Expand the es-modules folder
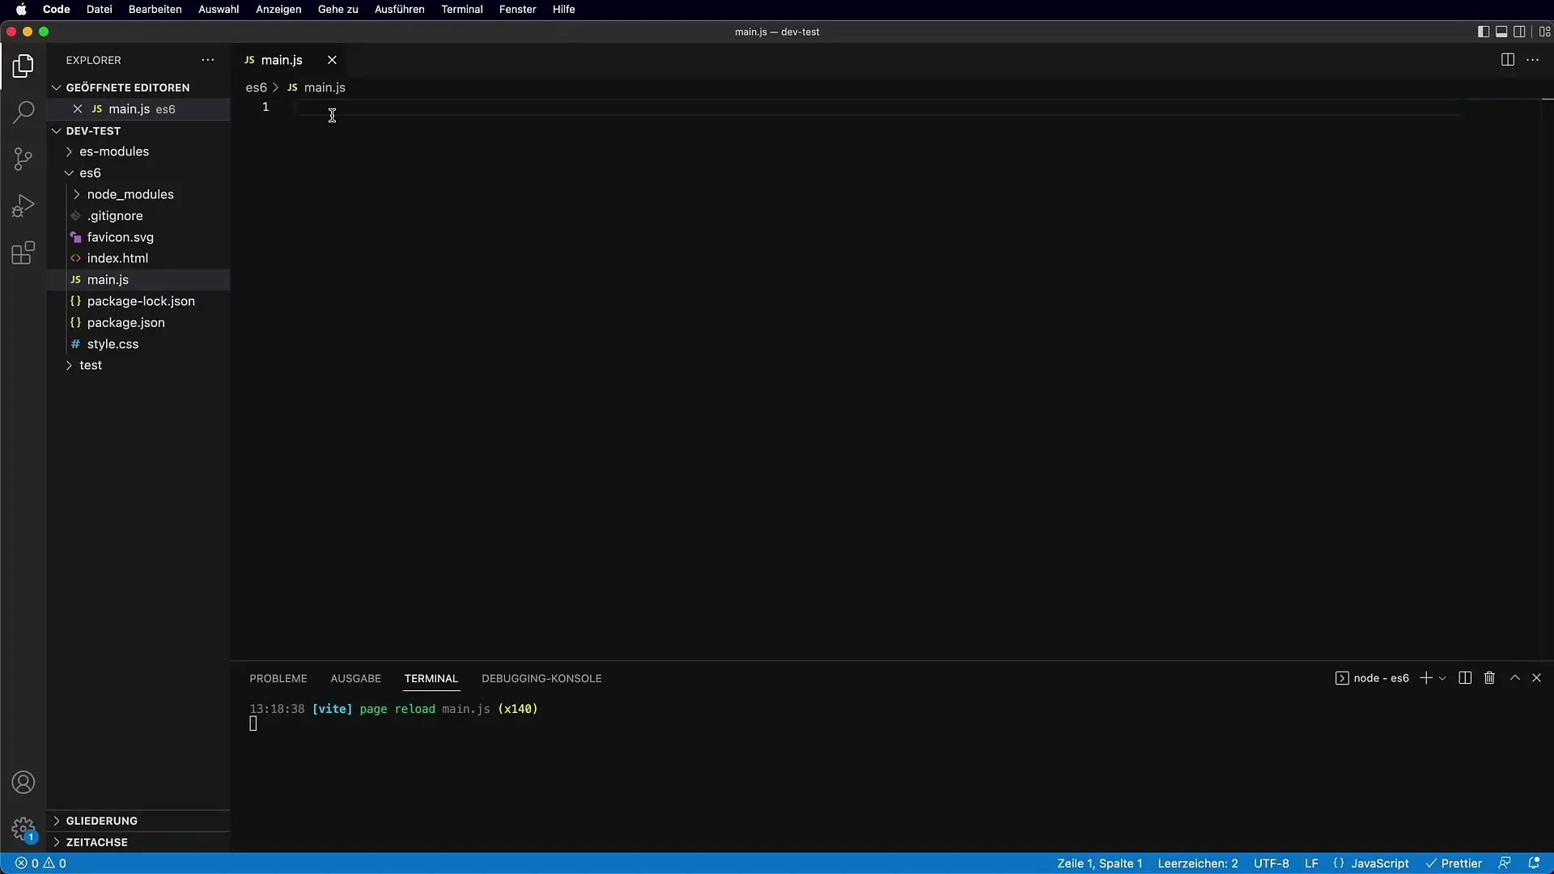 click(x=138, y=151)
